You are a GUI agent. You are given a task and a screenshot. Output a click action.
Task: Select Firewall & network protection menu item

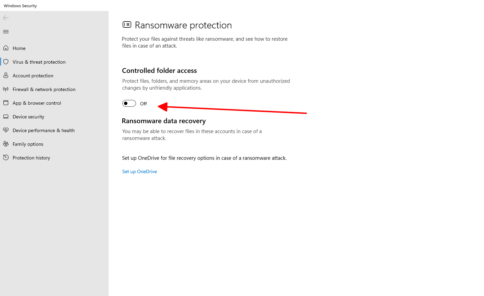(44, 89)
